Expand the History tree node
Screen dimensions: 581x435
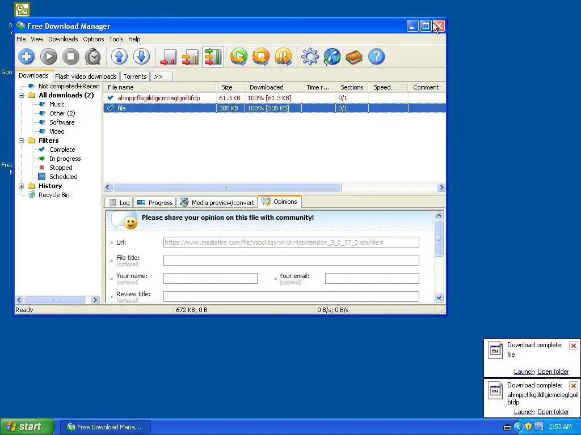22,186
